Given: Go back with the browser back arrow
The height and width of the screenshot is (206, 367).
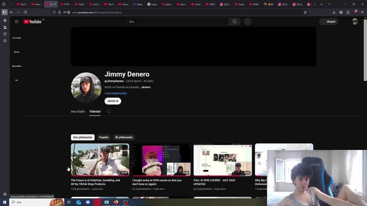Looking at the screenshot, I should 11,12.
